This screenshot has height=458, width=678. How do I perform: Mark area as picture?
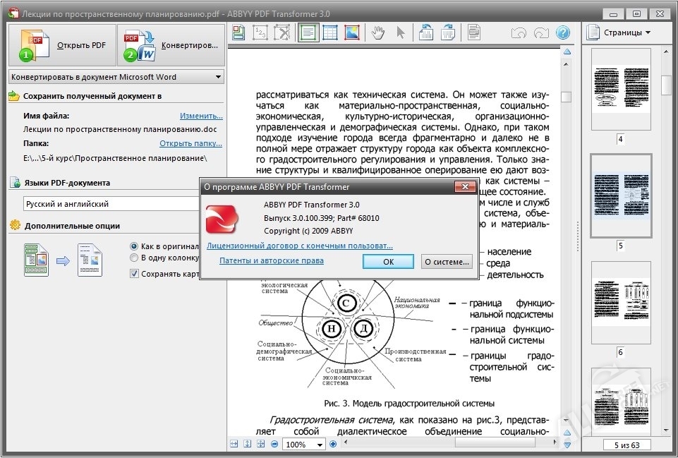tap(353, 32)
